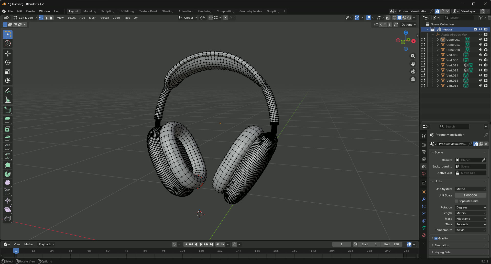Expand Cube.013 in the outliner
491x264 pixels.
click(x=438, y=45)
